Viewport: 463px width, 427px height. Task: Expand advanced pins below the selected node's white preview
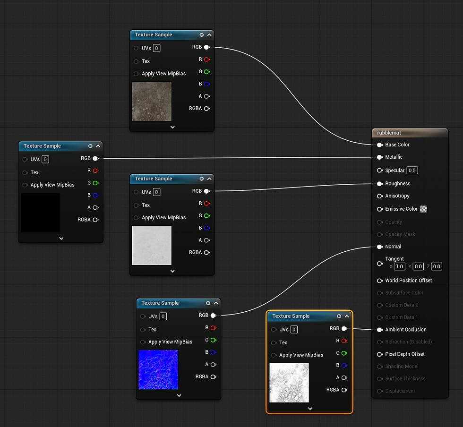[x=310, y=409]
